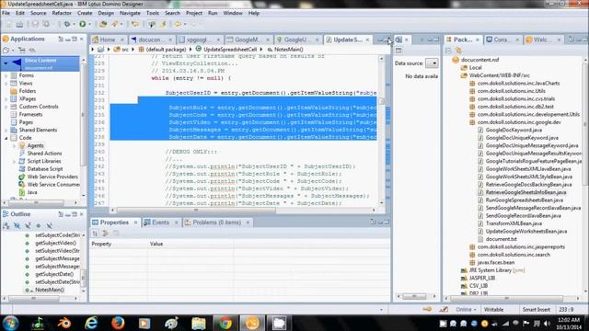The width and height of the screenshot is (589, 331).
Task: Click the Outline sort-alphabetically icon
Action: click(6, 225)
